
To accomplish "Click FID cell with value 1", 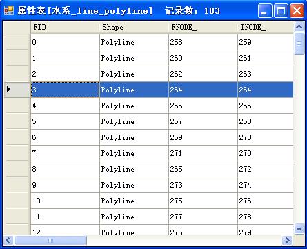I will point(65,58).
